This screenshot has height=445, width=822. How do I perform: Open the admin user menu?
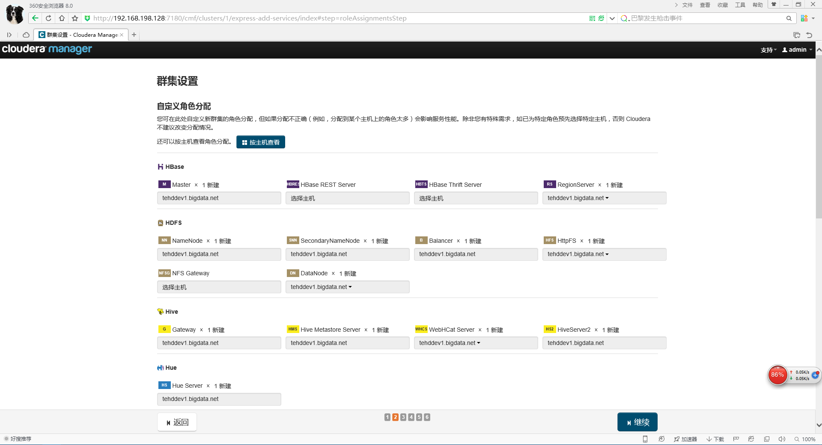[797, 50]
